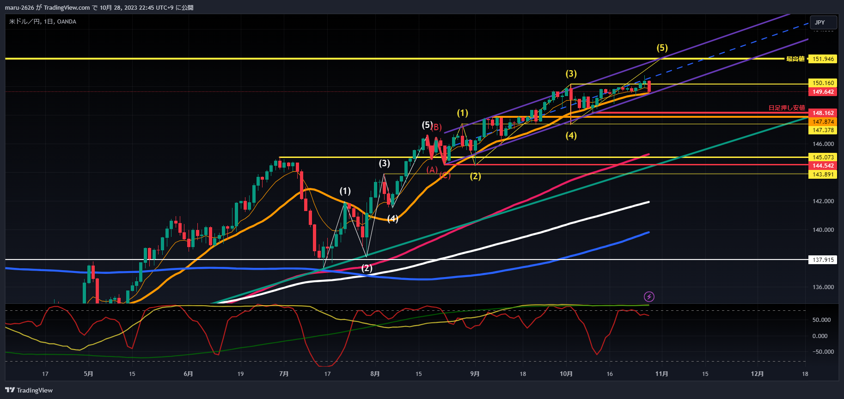844x399 pixels.
Task: Click the 10月 date axis label
Action: click(566, 374)
